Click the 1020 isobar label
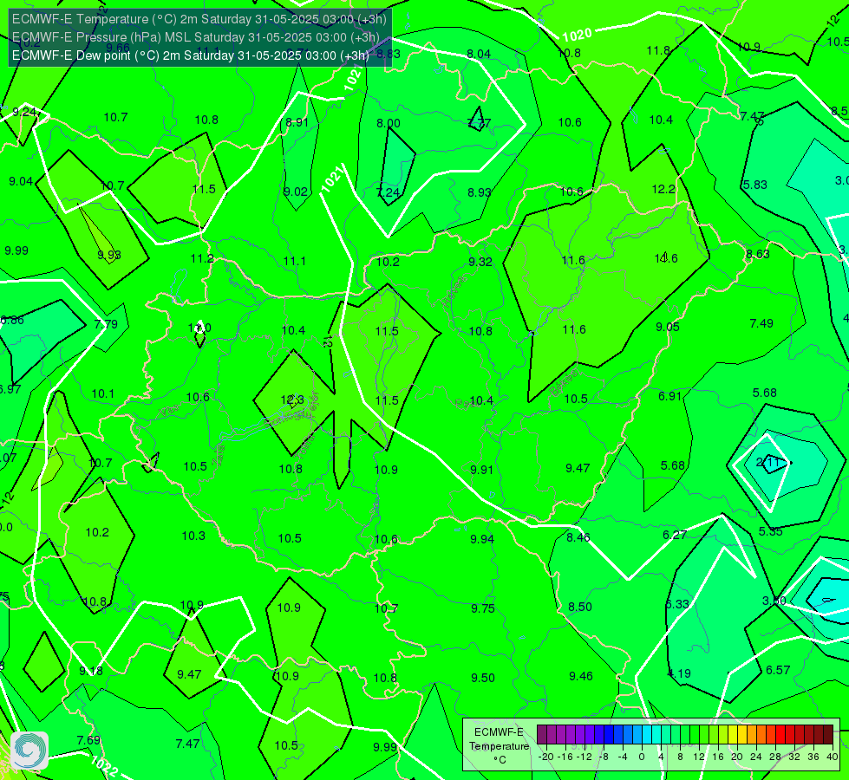Viewport: 849px width, 780px height. tap(578, 36)
